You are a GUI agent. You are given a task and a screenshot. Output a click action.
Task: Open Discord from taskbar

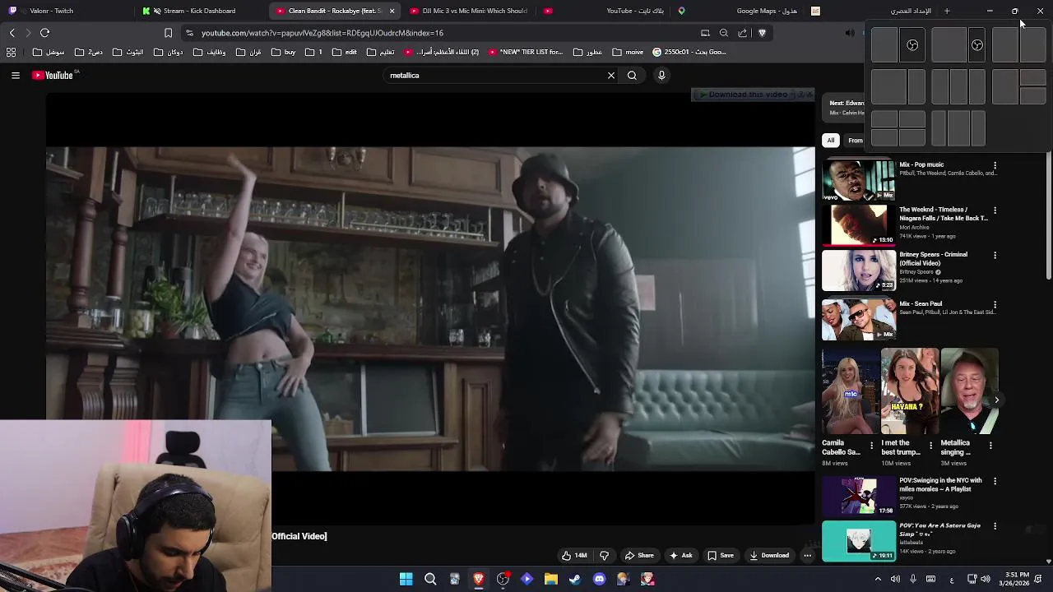click(x=599, y=580)
